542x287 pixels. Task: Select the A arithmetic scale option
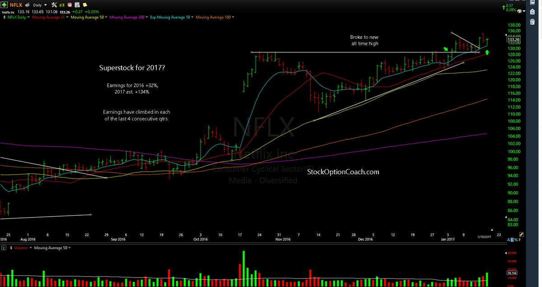pyautogui.click(x=509, y=240)
